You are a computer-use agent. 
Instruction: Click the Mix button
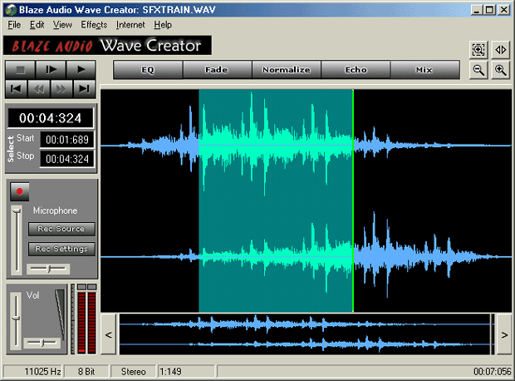(x=424, y=70)
